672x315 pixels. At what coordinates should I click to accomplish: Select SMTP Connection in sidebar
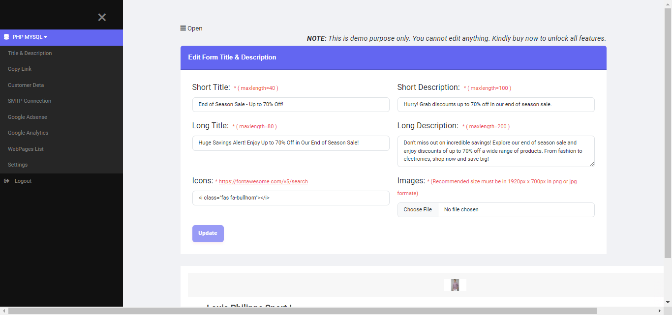coord(30,101)
